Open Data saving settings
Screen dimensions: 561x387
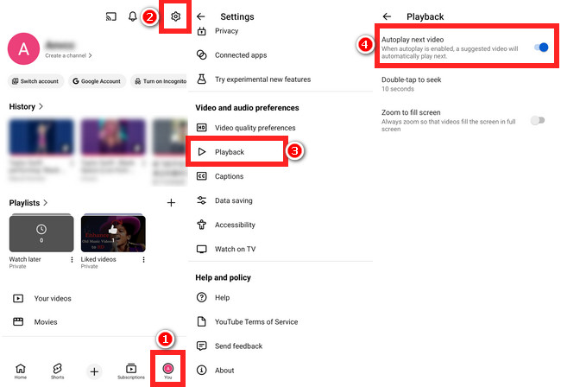click(x=280, y=200)
